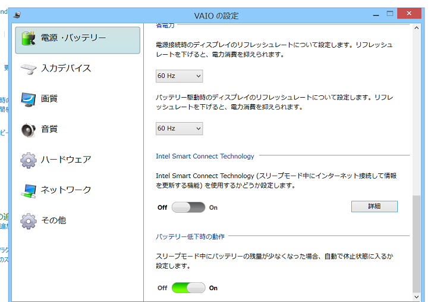Maximize the VAIO の設定 window
434x302 pixels.
point(390,14)
